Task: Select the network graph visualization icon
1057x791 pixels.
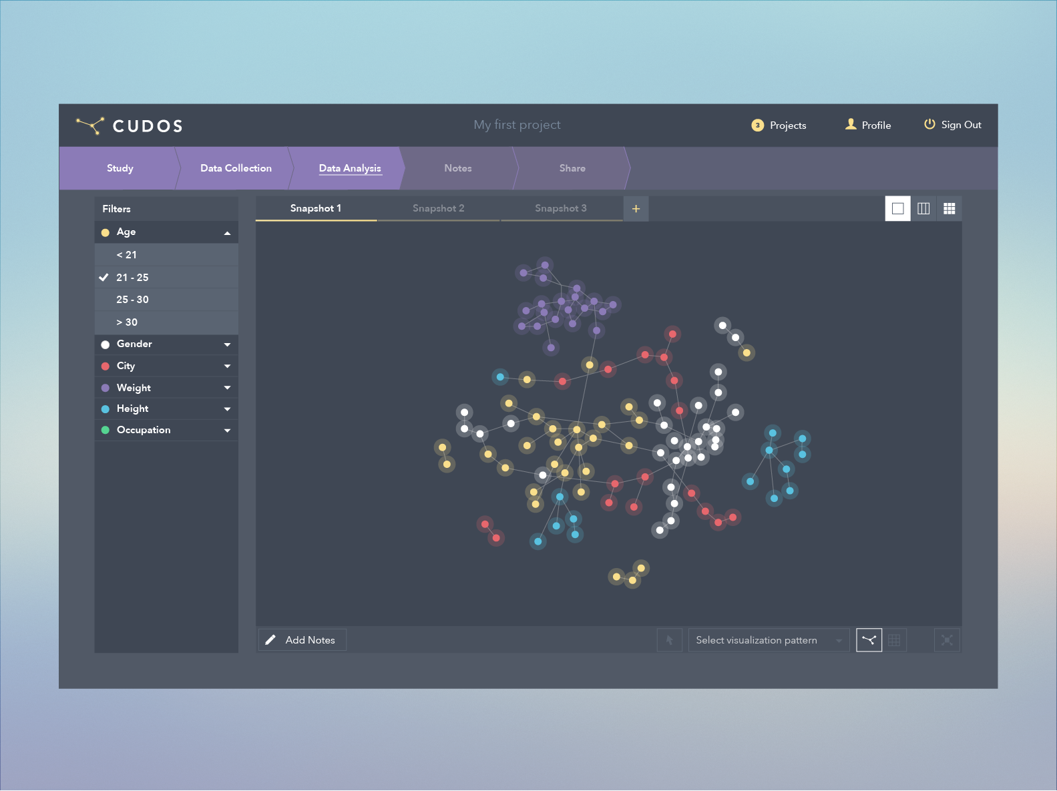Action: point(869,640)
